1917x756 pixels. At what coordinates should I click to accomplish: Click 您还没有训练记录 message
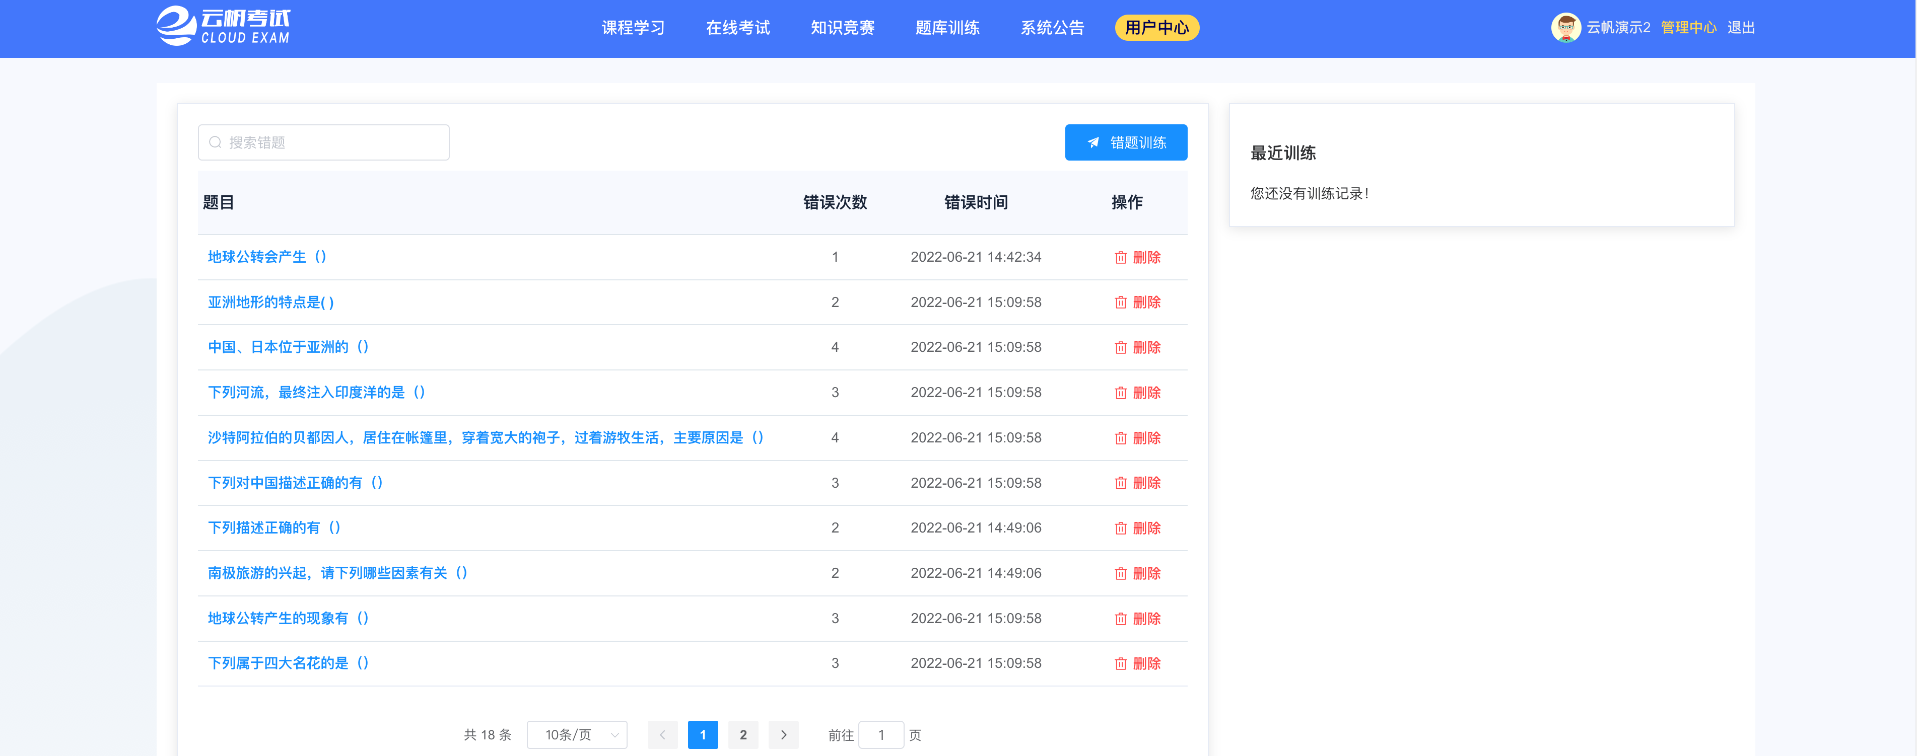(x=1309, y=193)
